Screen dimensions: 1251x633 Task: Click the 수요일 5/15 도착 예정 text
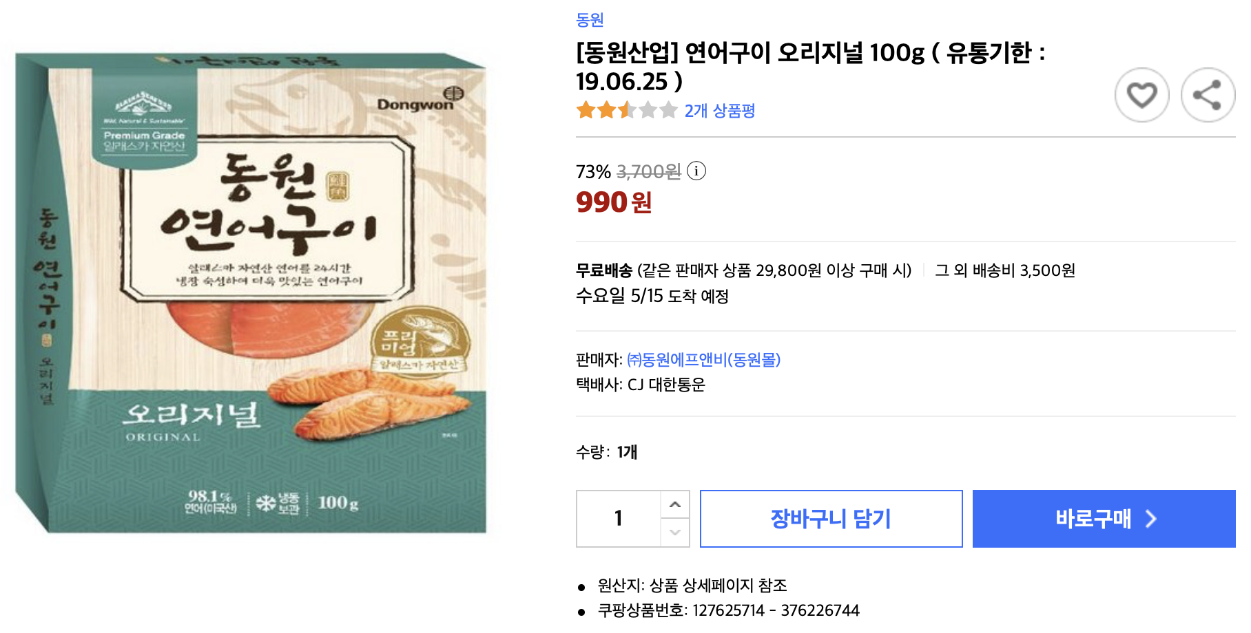click(x=652, y=297)
